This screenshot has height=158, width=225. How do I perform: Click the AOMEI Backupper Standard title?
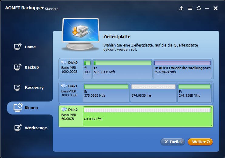coord(32,8)
